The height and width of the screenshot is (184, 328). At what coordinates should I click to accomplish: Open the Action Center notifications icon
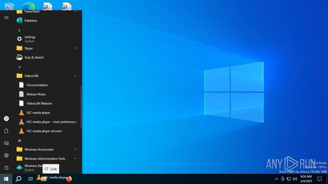click(x=320, y=179)
